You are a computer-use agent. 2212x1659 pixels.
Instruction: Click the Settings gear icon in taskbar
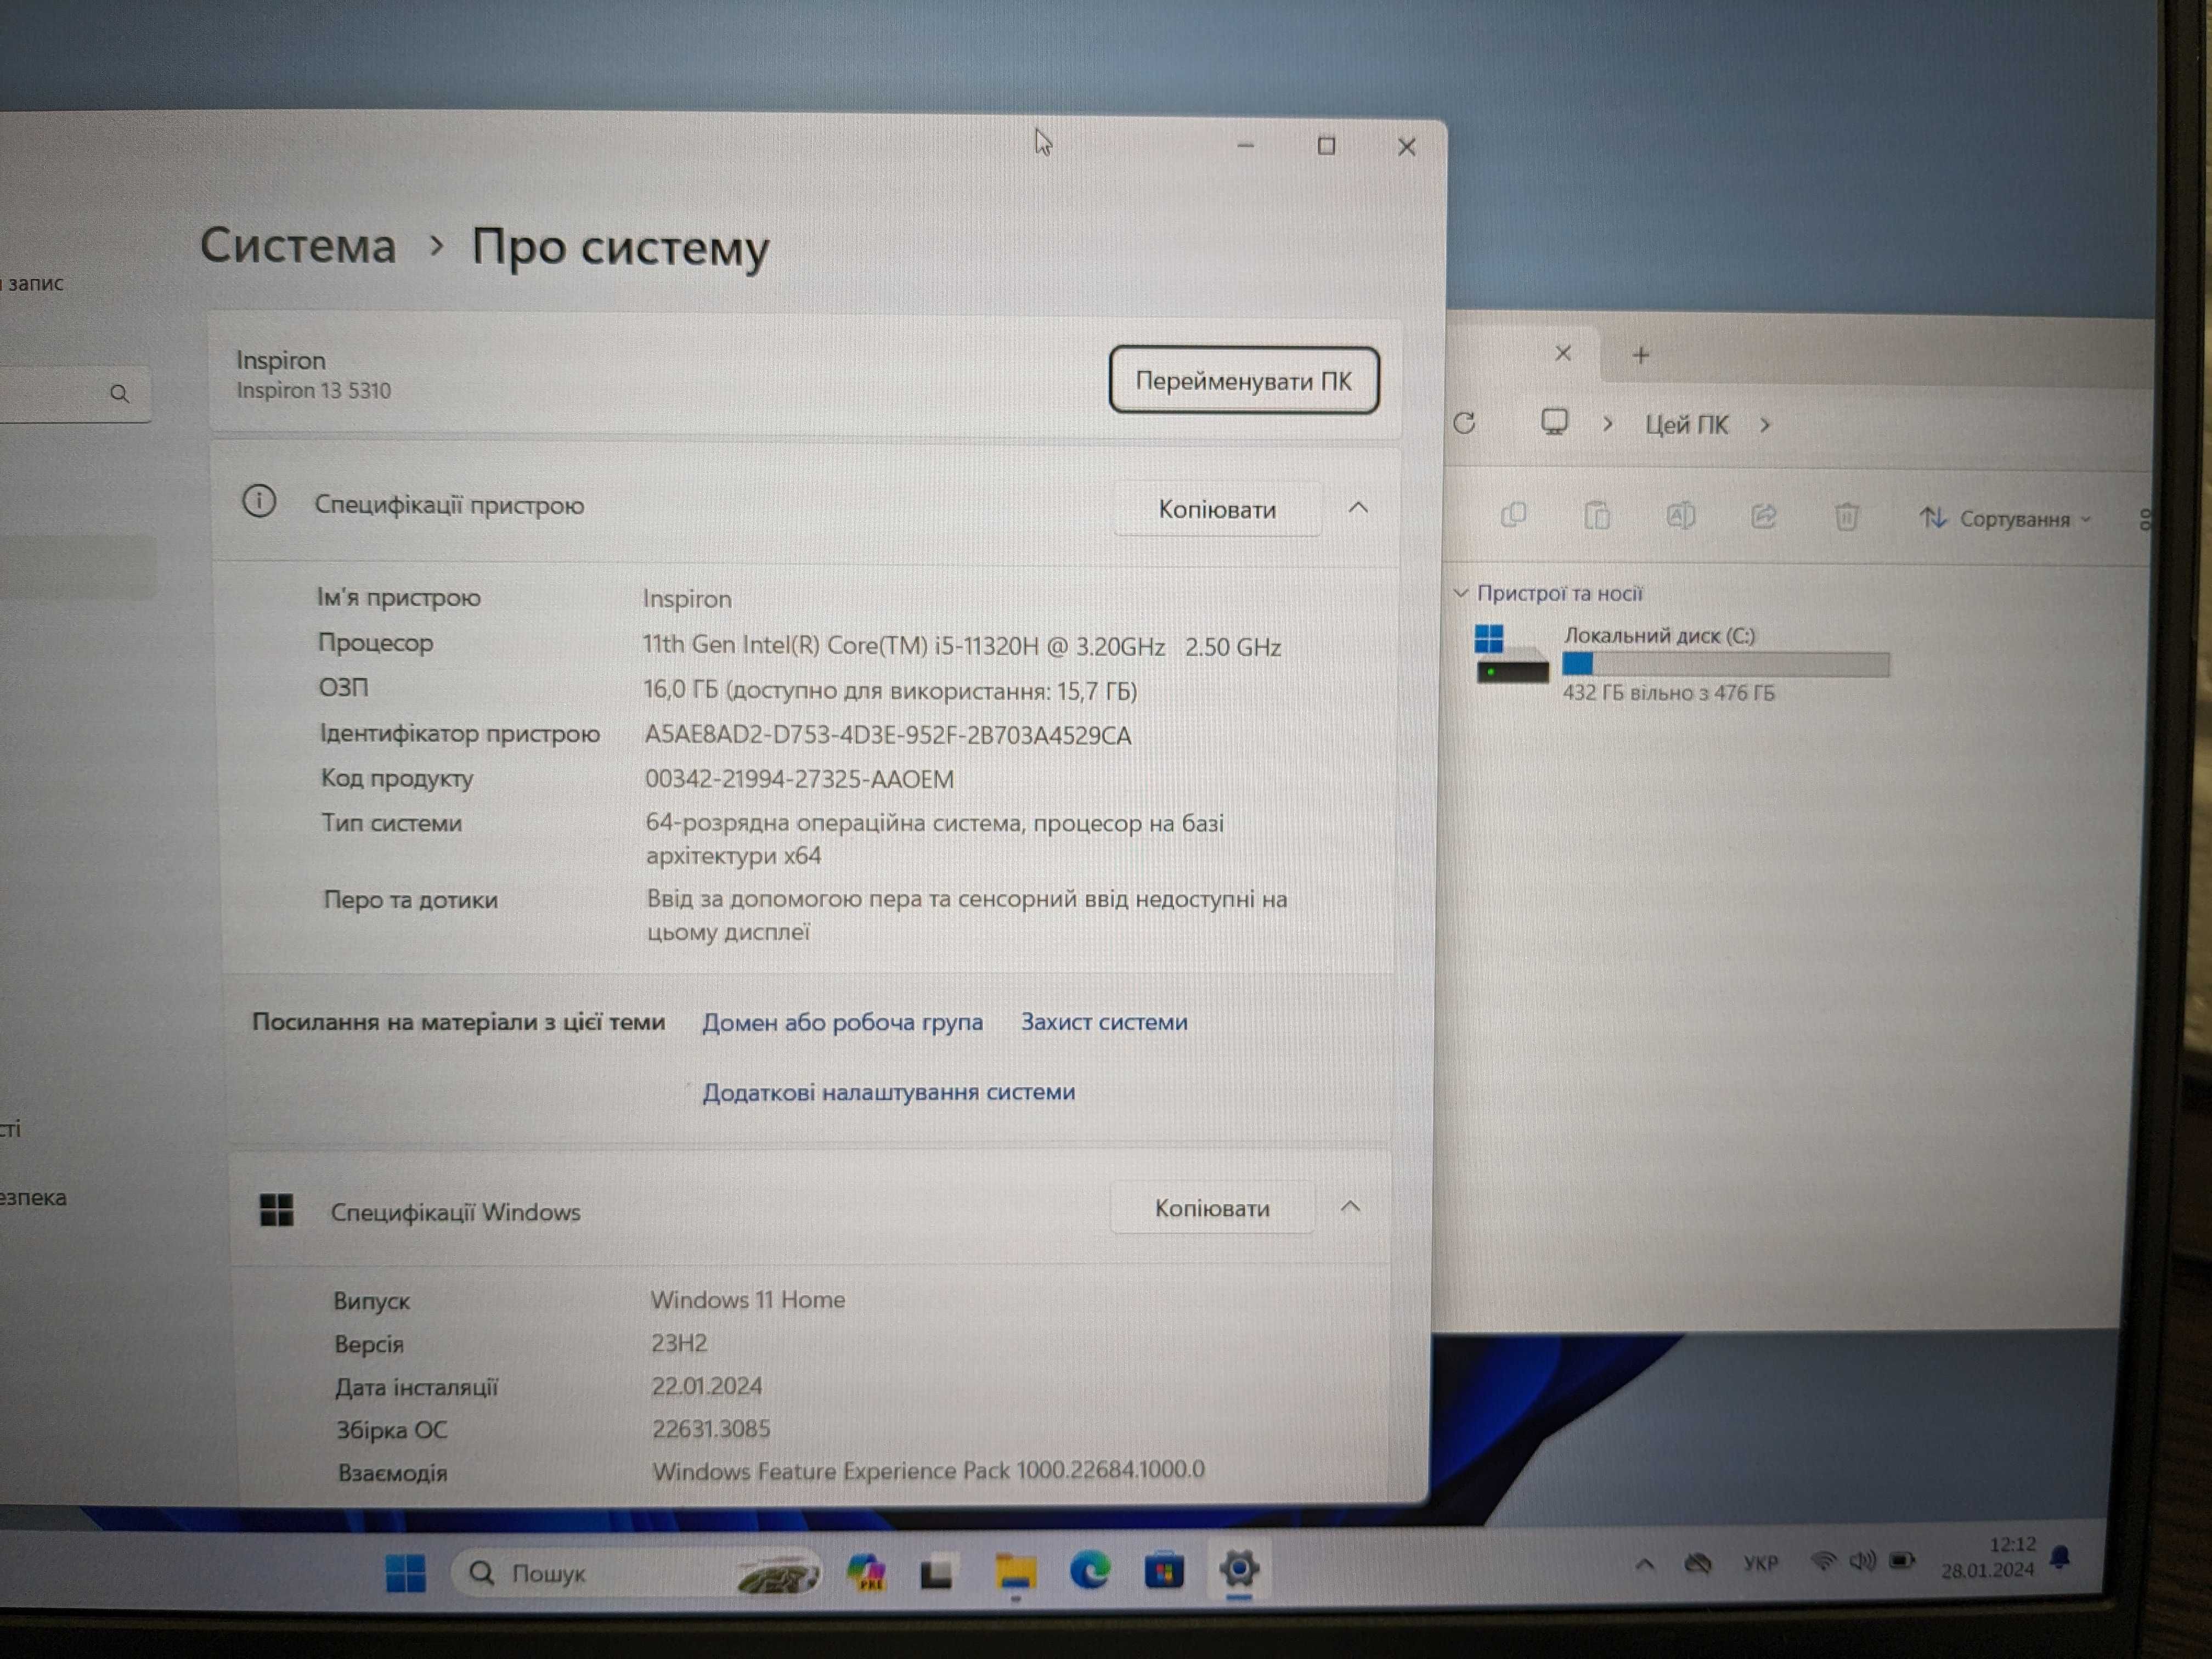1239,1568
